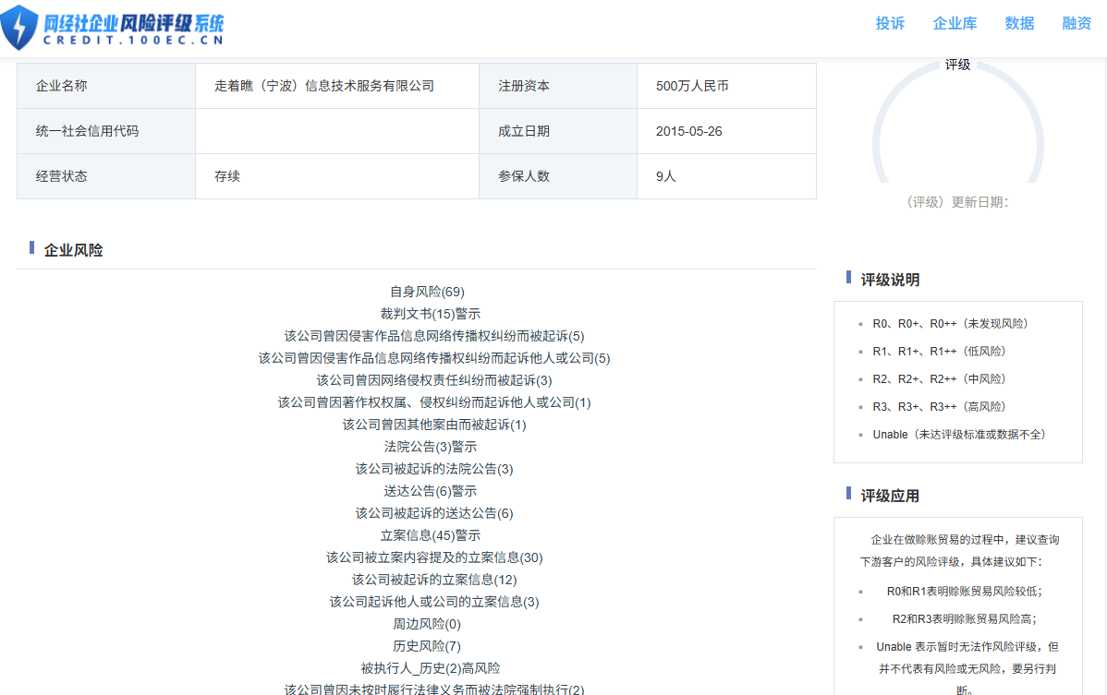Viewport: 1107px width, 695px height.
Task: Click the 参保人数 label cell
Action: click(x=558, y=176)
